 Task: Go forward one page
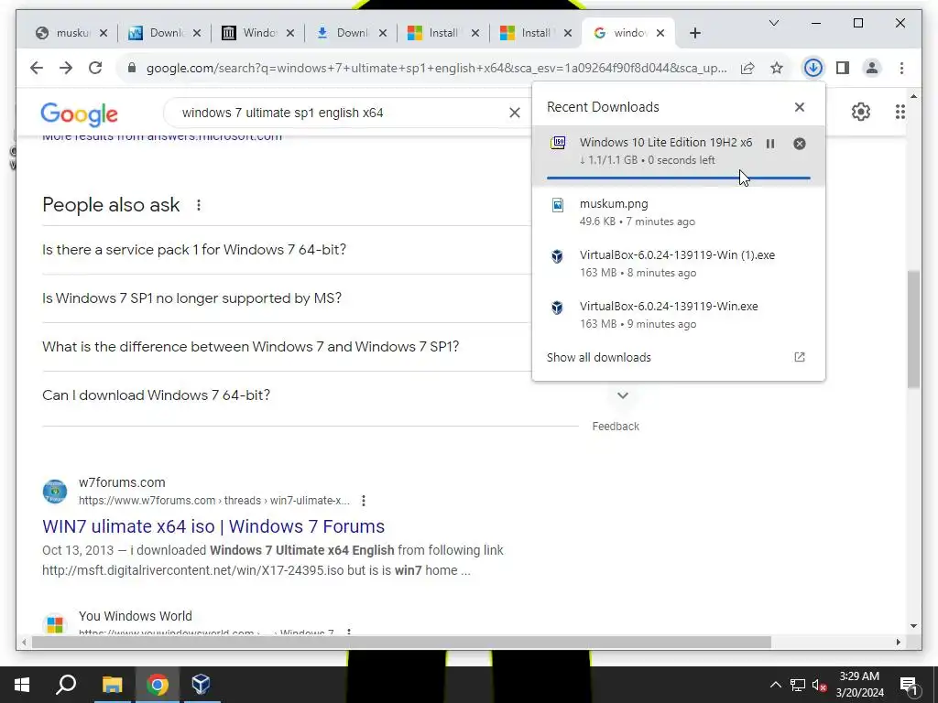pyautogui.click(x=66, y=68)
